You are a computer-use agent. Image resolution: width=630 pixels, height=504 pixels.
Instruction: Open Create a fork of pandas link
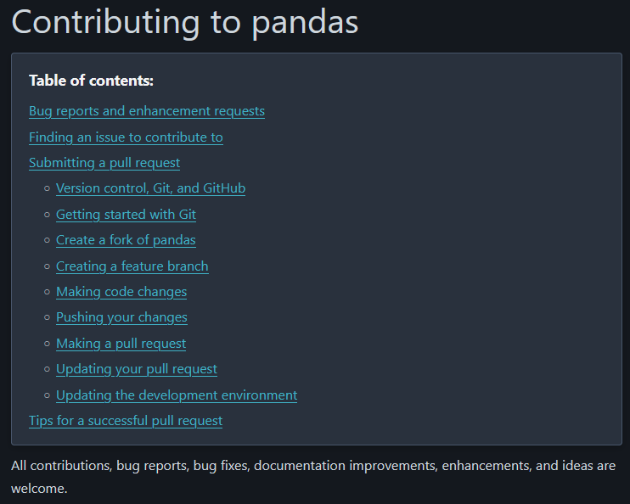pyautogui.click(x=126, y=240)
